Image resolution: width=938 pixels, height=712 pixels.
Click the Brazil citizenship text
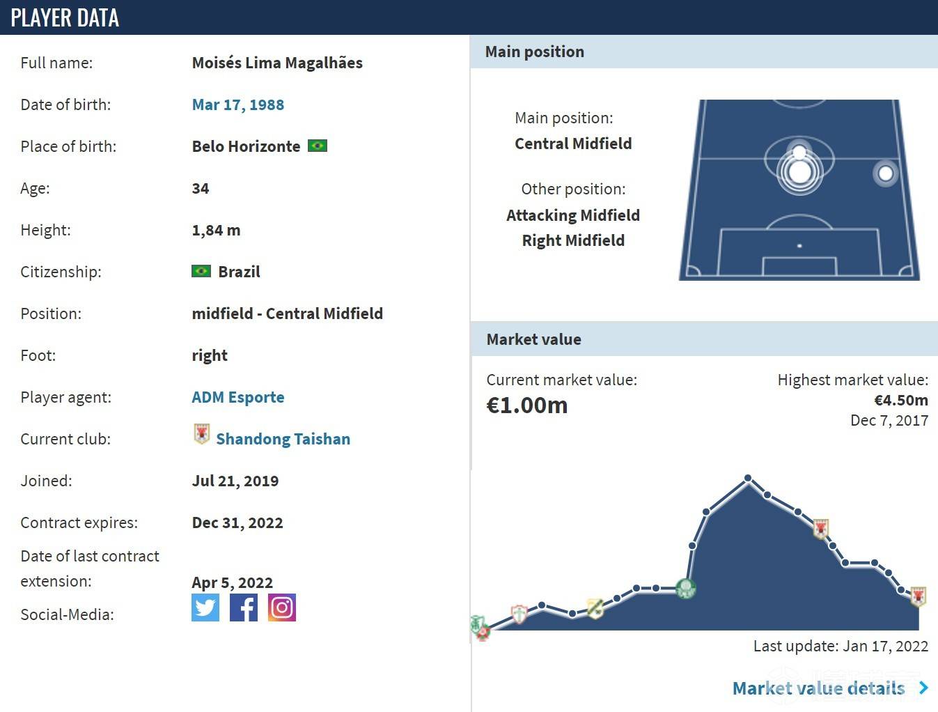click(x=239, y=272)
